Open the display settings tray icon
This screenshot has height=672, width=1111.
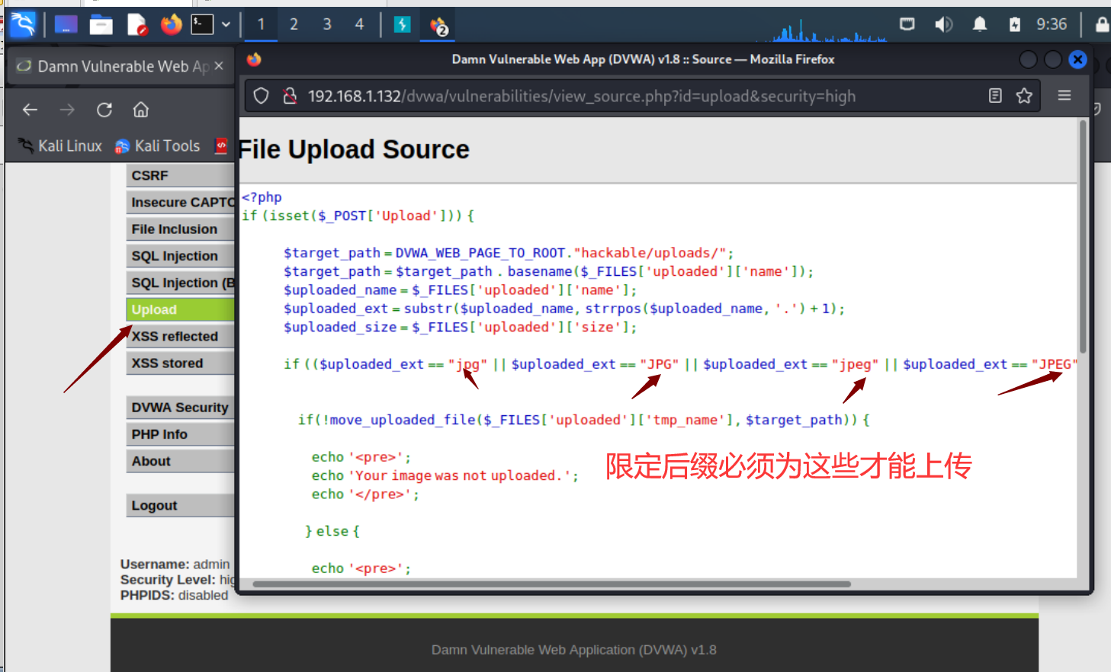[907, 24]
